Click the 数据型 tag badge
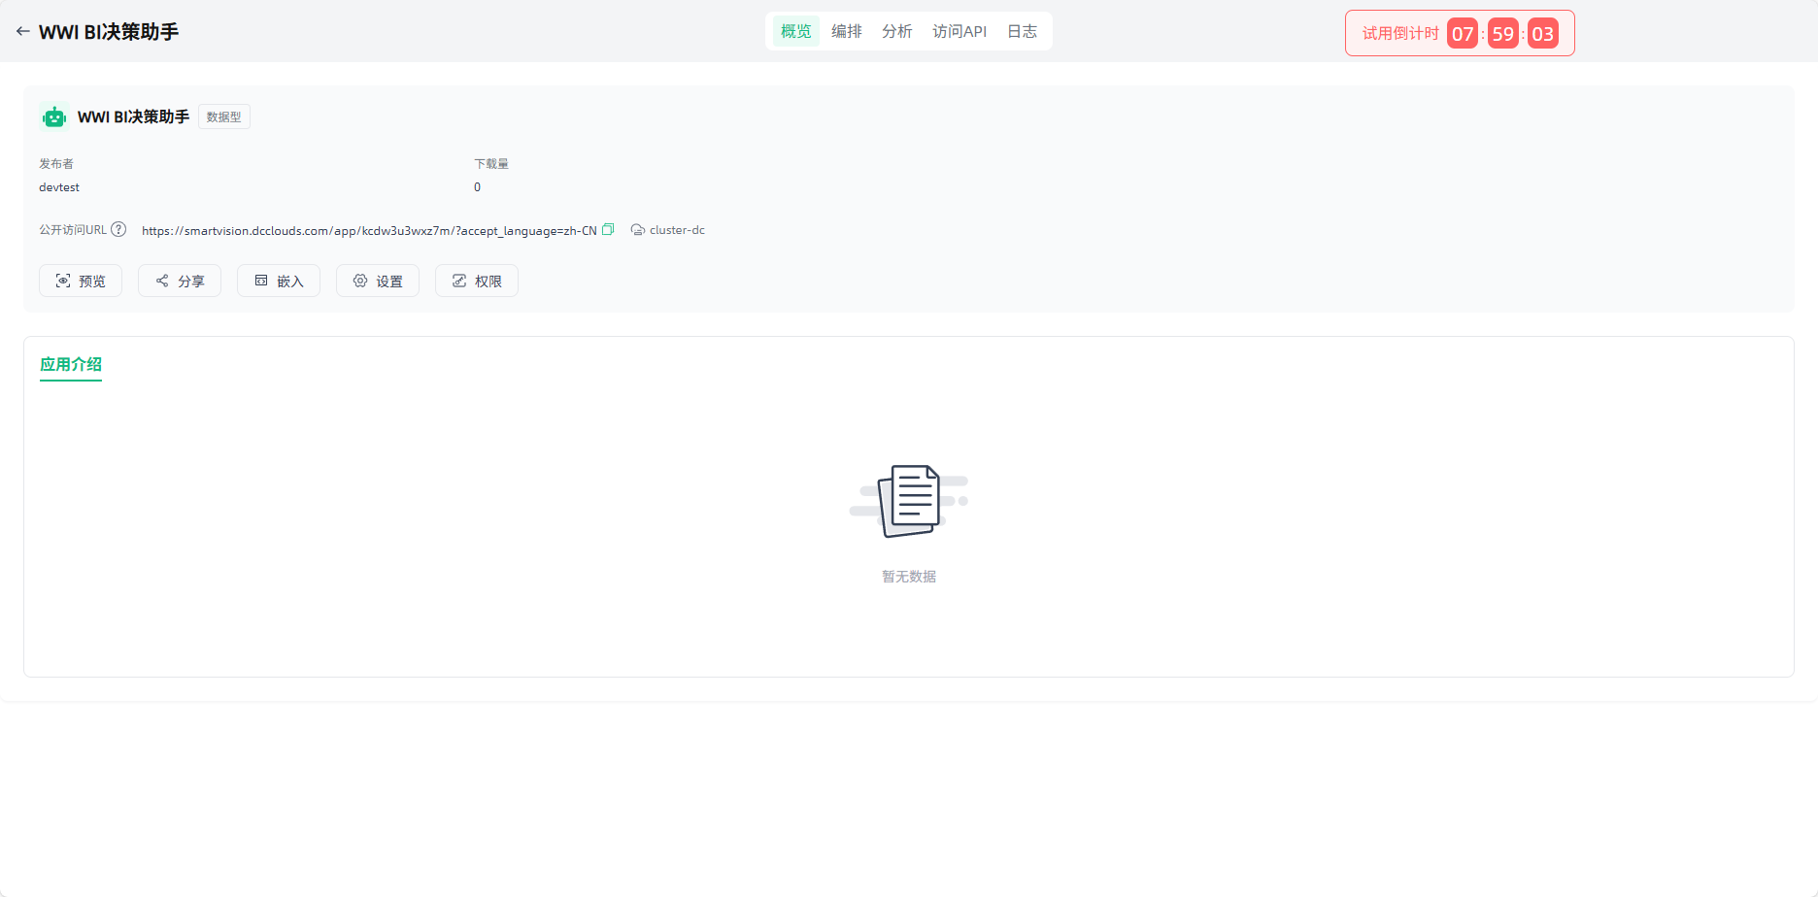The image size is (1818, 897). pyautogui.click(x=224, y=116)
